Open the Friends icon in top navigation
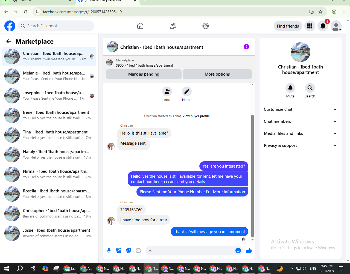This screenshot has height=274, width=350. (x=173, y=26)
